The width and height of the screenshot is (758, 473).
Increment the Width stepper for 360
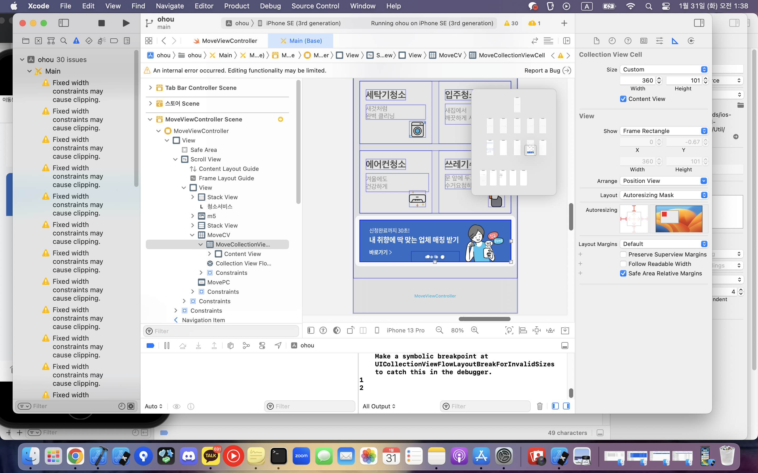tap(659, 79)
